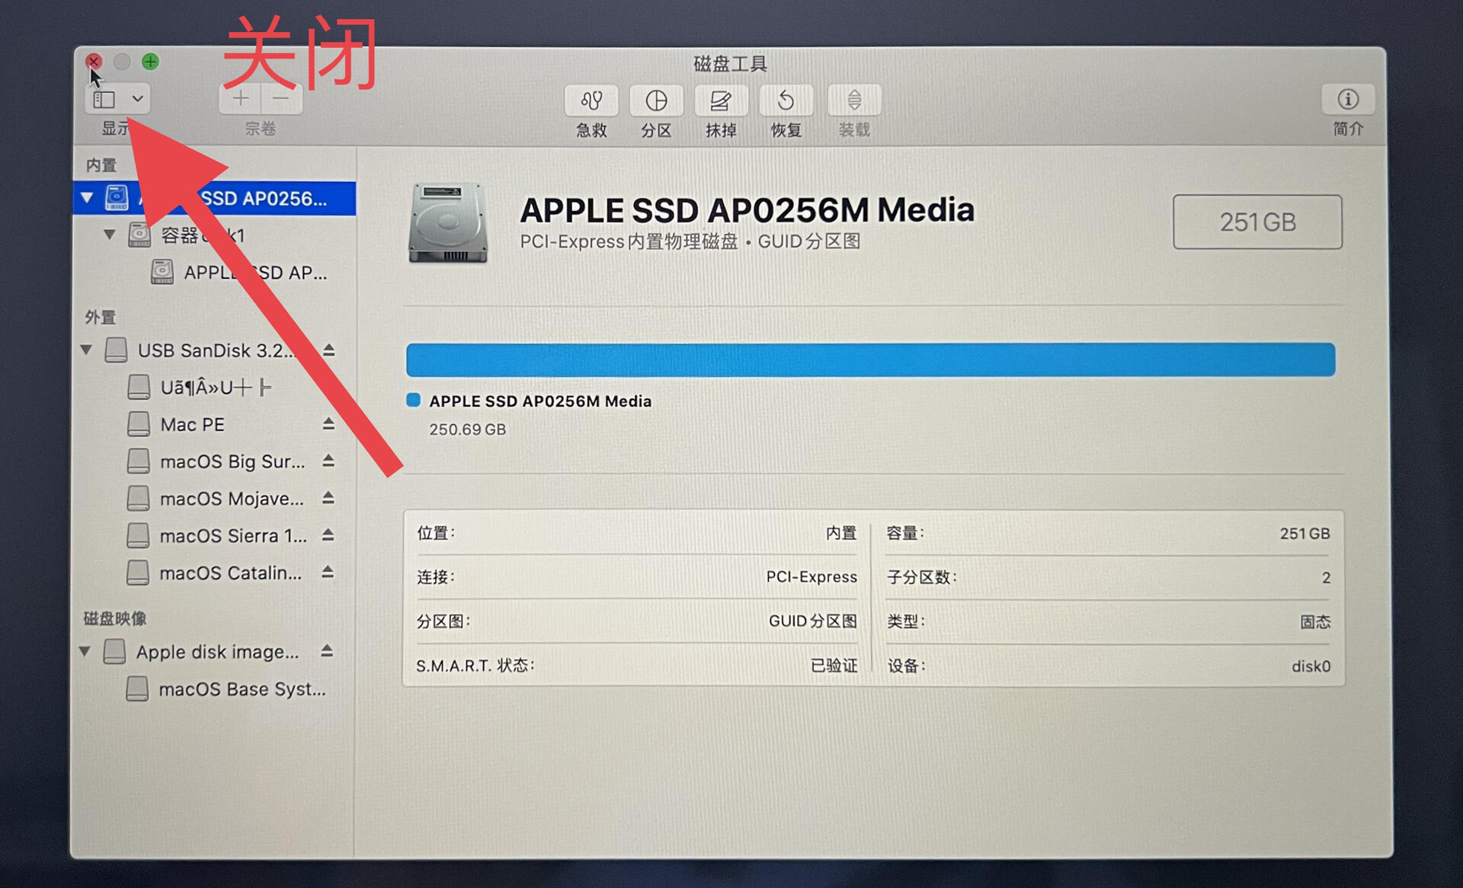This screenshot has width=1463, height=888.
Task: Collapse the USB SanDisk 3.2 tree
Action: (86, 350)
